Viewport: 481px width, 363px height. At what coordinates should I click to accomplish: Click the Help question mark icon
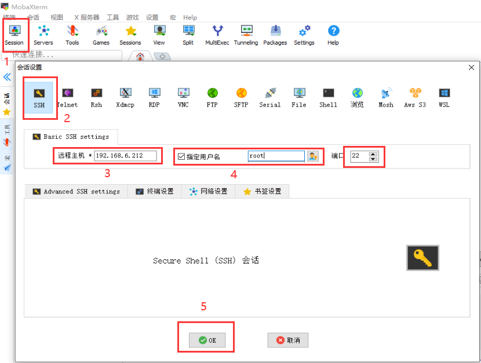point(333,35)
